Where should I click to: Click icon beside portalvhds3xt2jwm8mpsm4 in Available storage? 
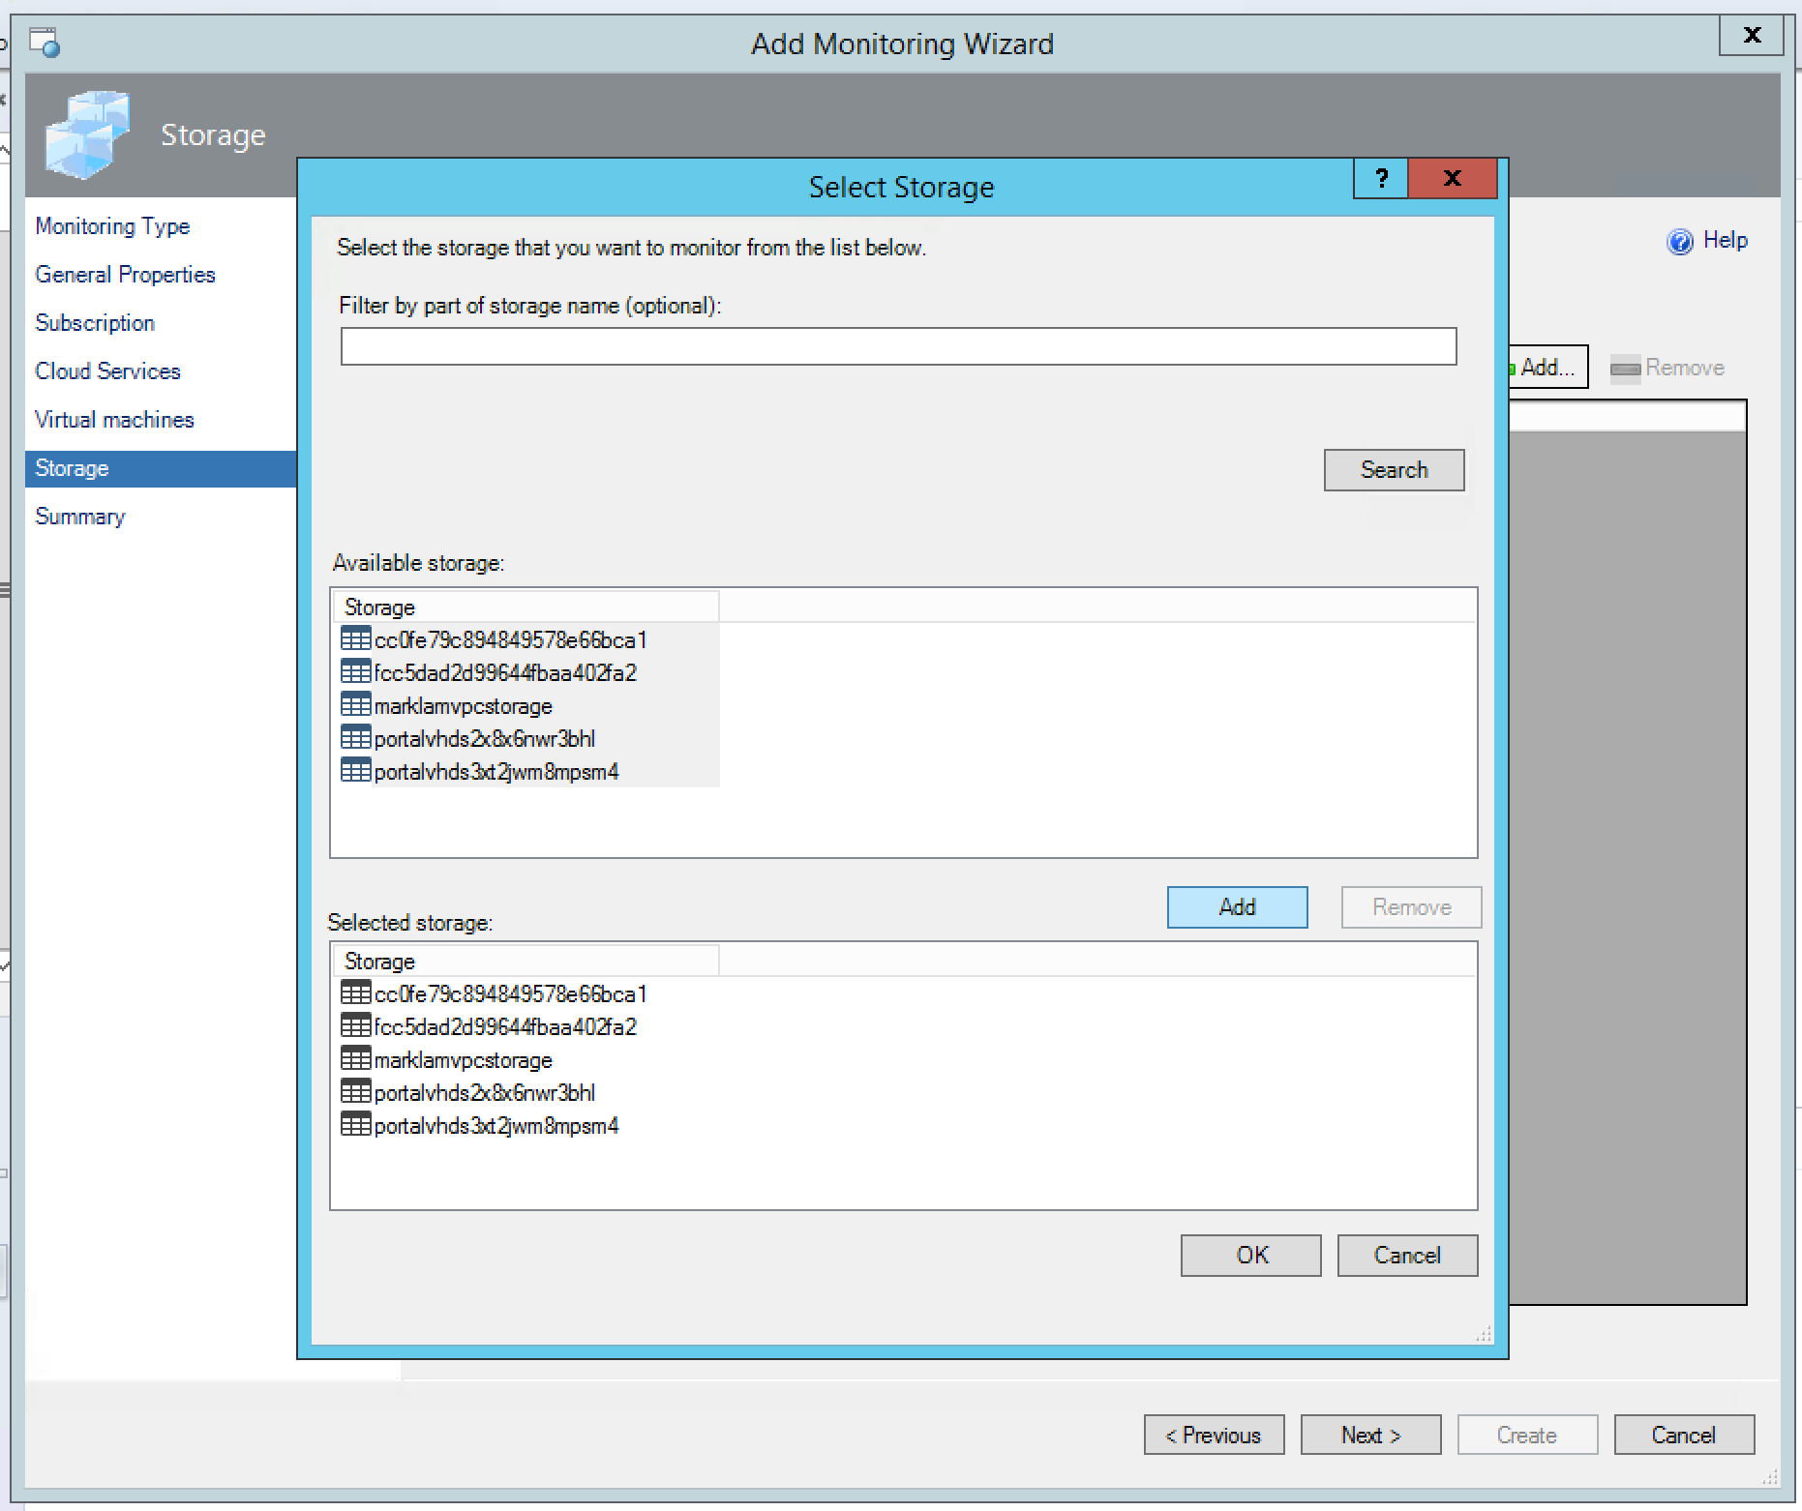pos(355,771)
